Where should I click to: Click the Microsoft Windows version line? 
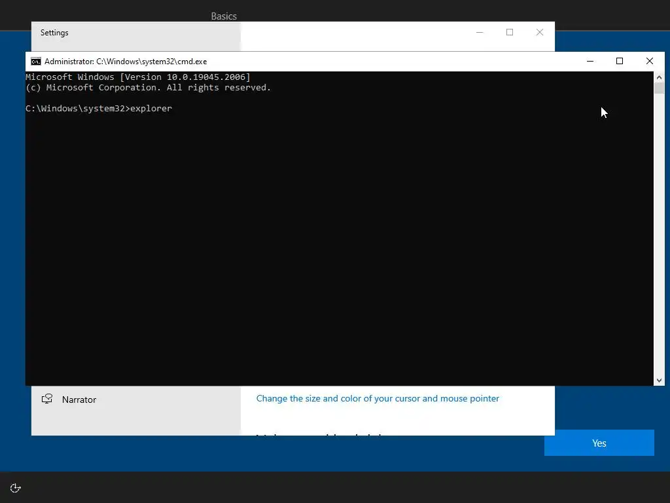[138, 77]
